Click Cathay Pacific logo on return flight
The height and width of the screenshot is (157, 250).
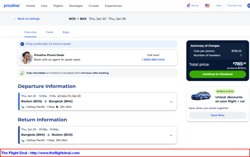click(23, 140)
